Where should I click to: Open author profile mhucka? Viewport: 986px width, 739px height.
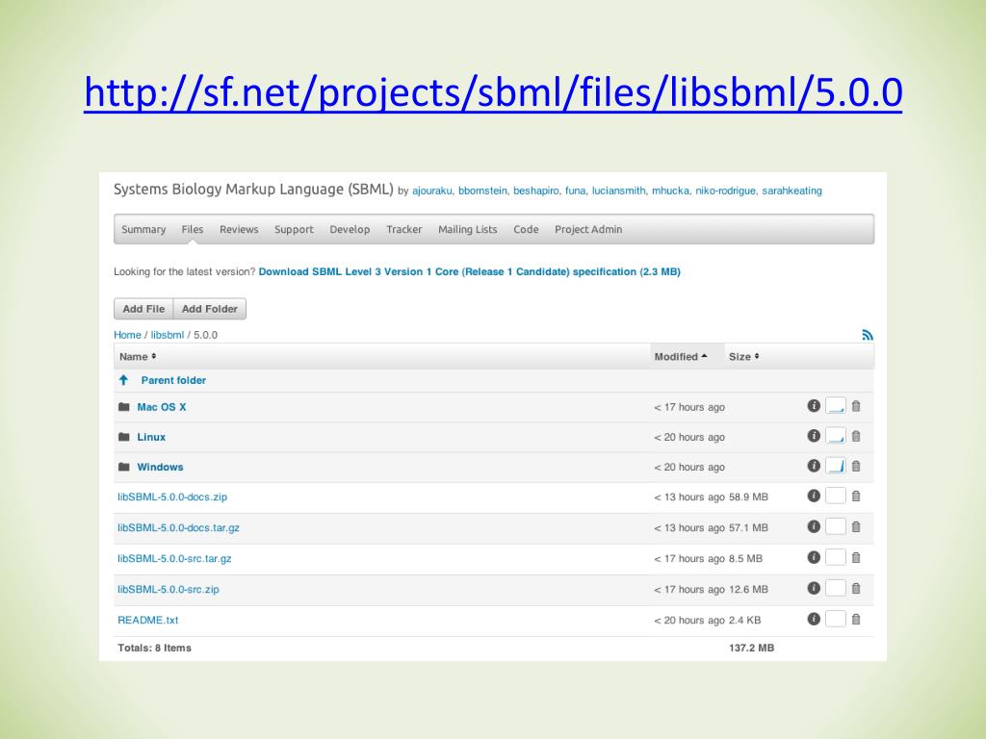click(670, 191)
